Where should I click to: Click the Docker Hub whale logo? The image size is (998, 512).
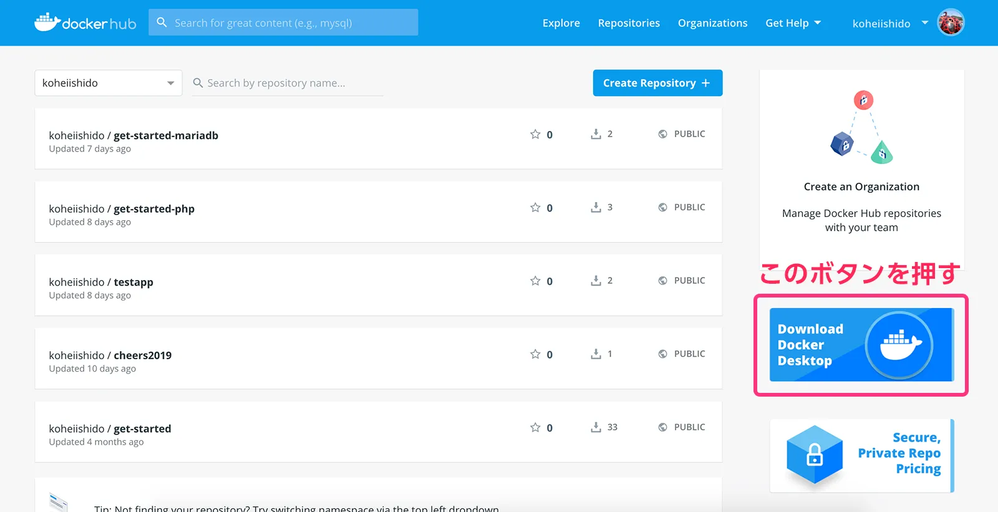click(x=85, y=22)
